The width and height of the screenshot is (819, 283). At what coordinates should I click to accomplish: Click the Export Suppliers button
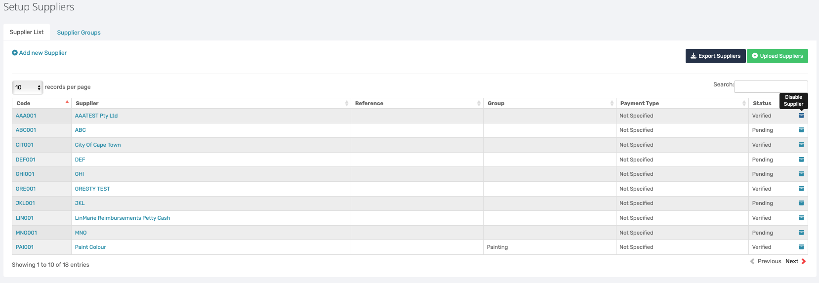point(715,56)
